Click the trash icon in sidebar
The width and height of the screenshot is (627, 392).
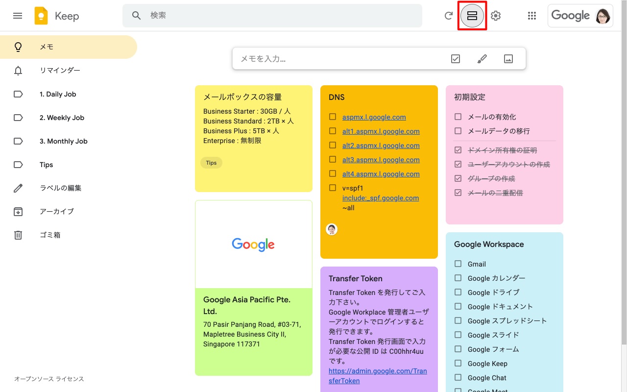(18, 235)
